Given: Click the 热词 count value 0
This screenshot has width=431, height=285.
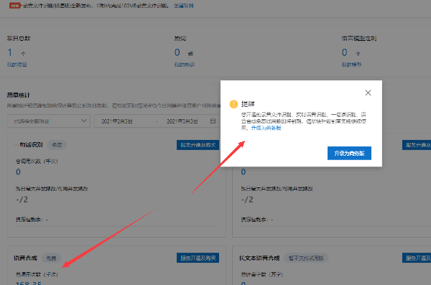Looking at the screenshot, I should pos(177,52).
